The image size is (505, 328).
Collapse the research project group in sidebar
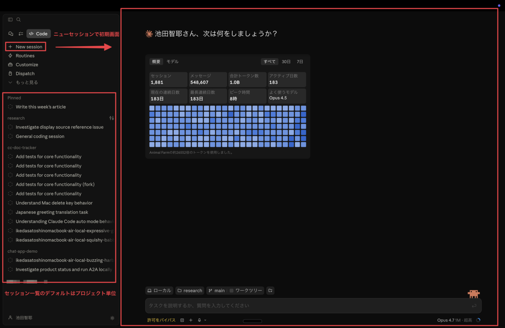(16, 118)
